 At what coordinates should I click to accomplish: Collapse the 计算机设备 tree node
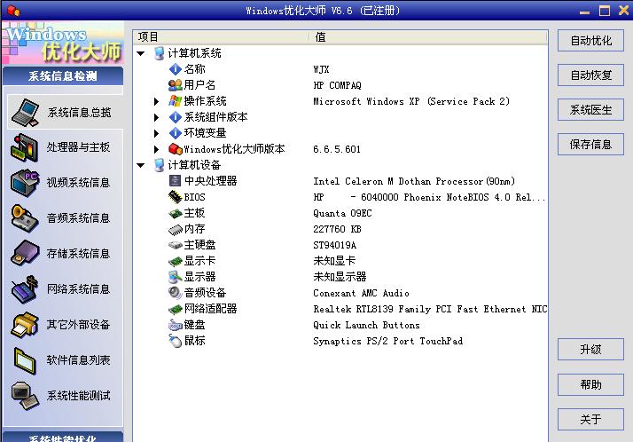pos(140,165)
